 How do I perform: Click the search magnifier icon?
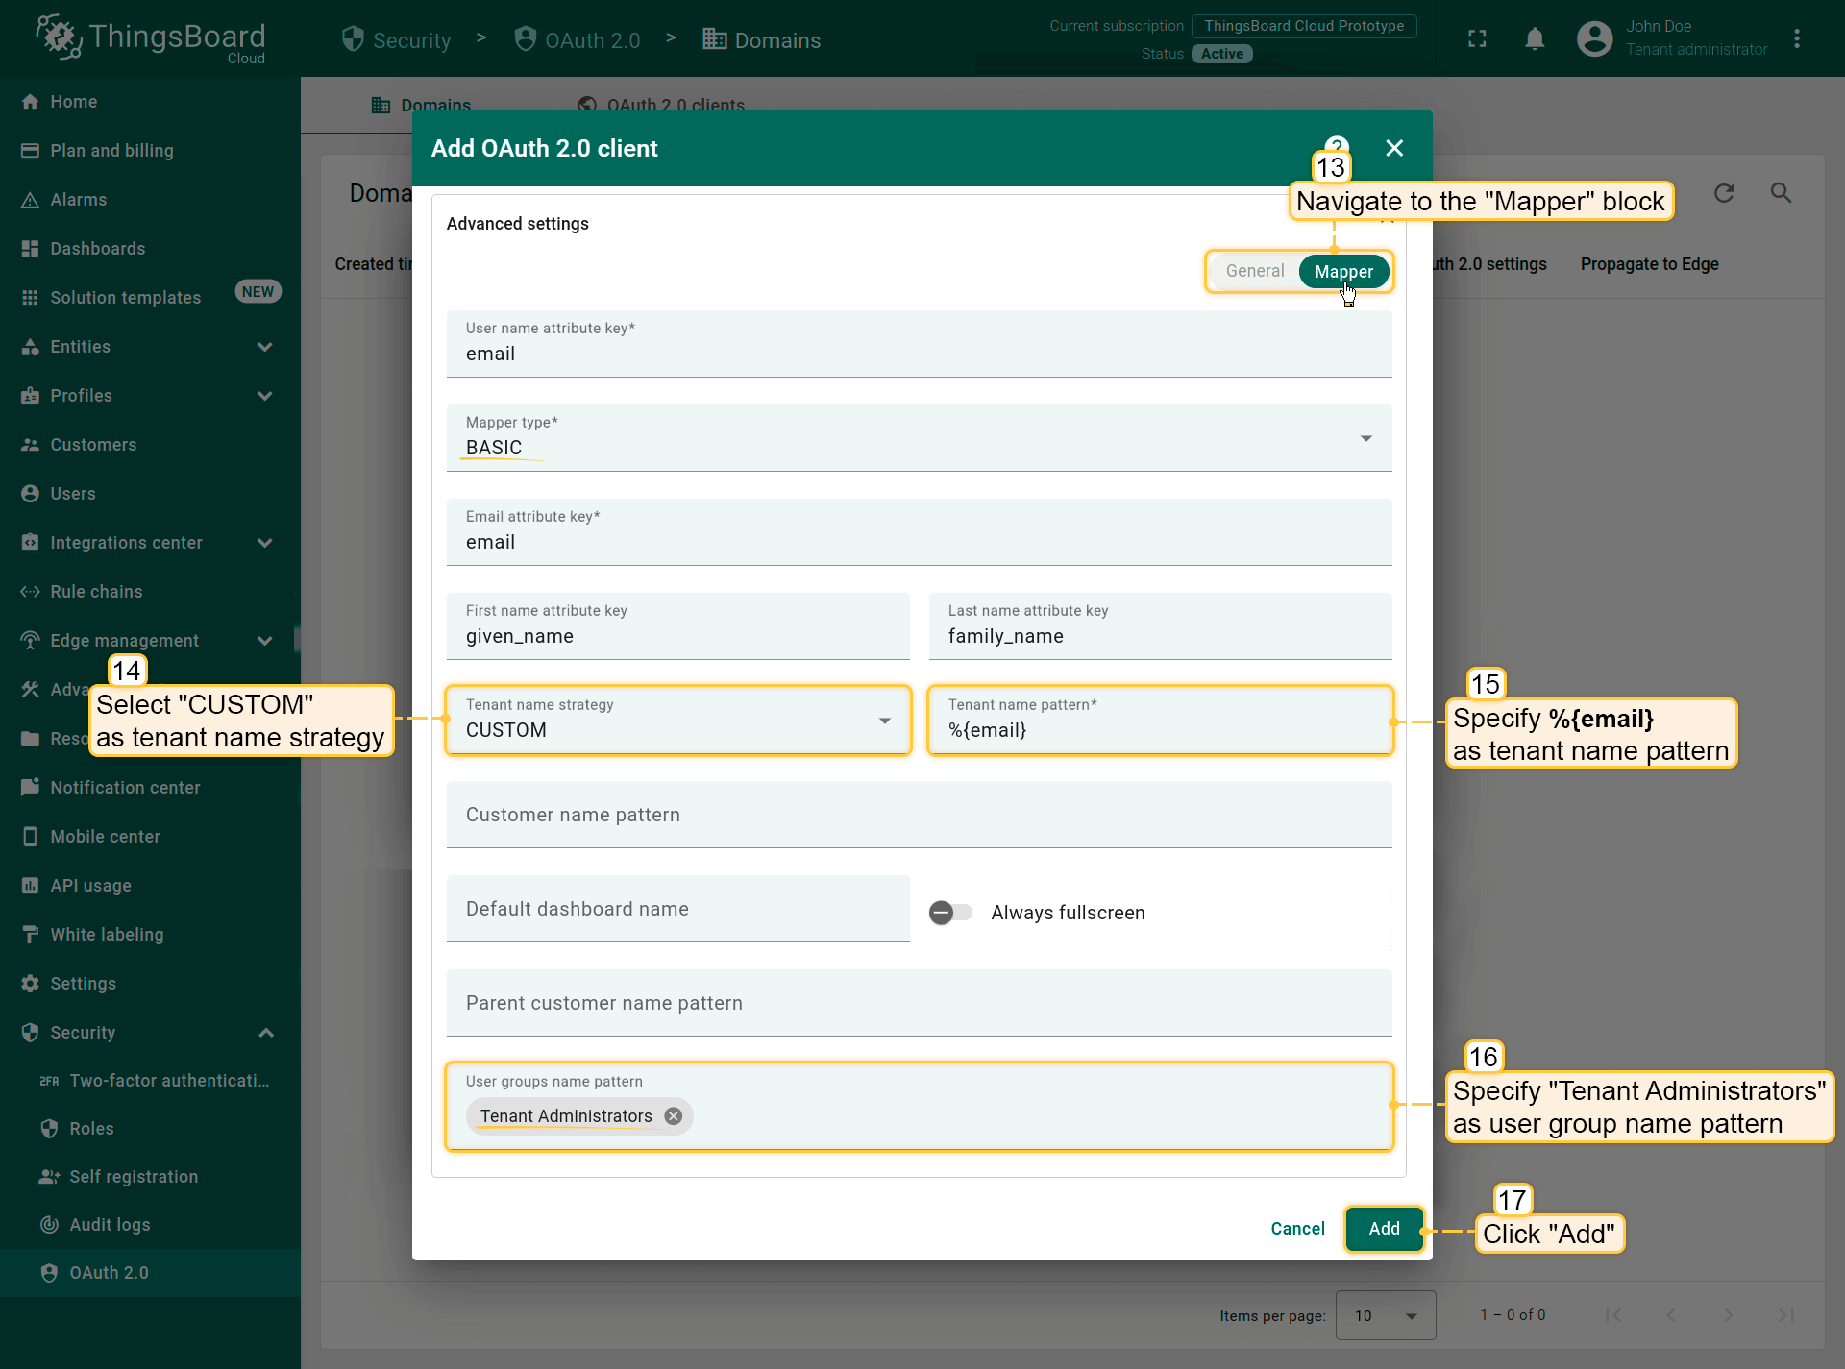(x=1781, y=193)
